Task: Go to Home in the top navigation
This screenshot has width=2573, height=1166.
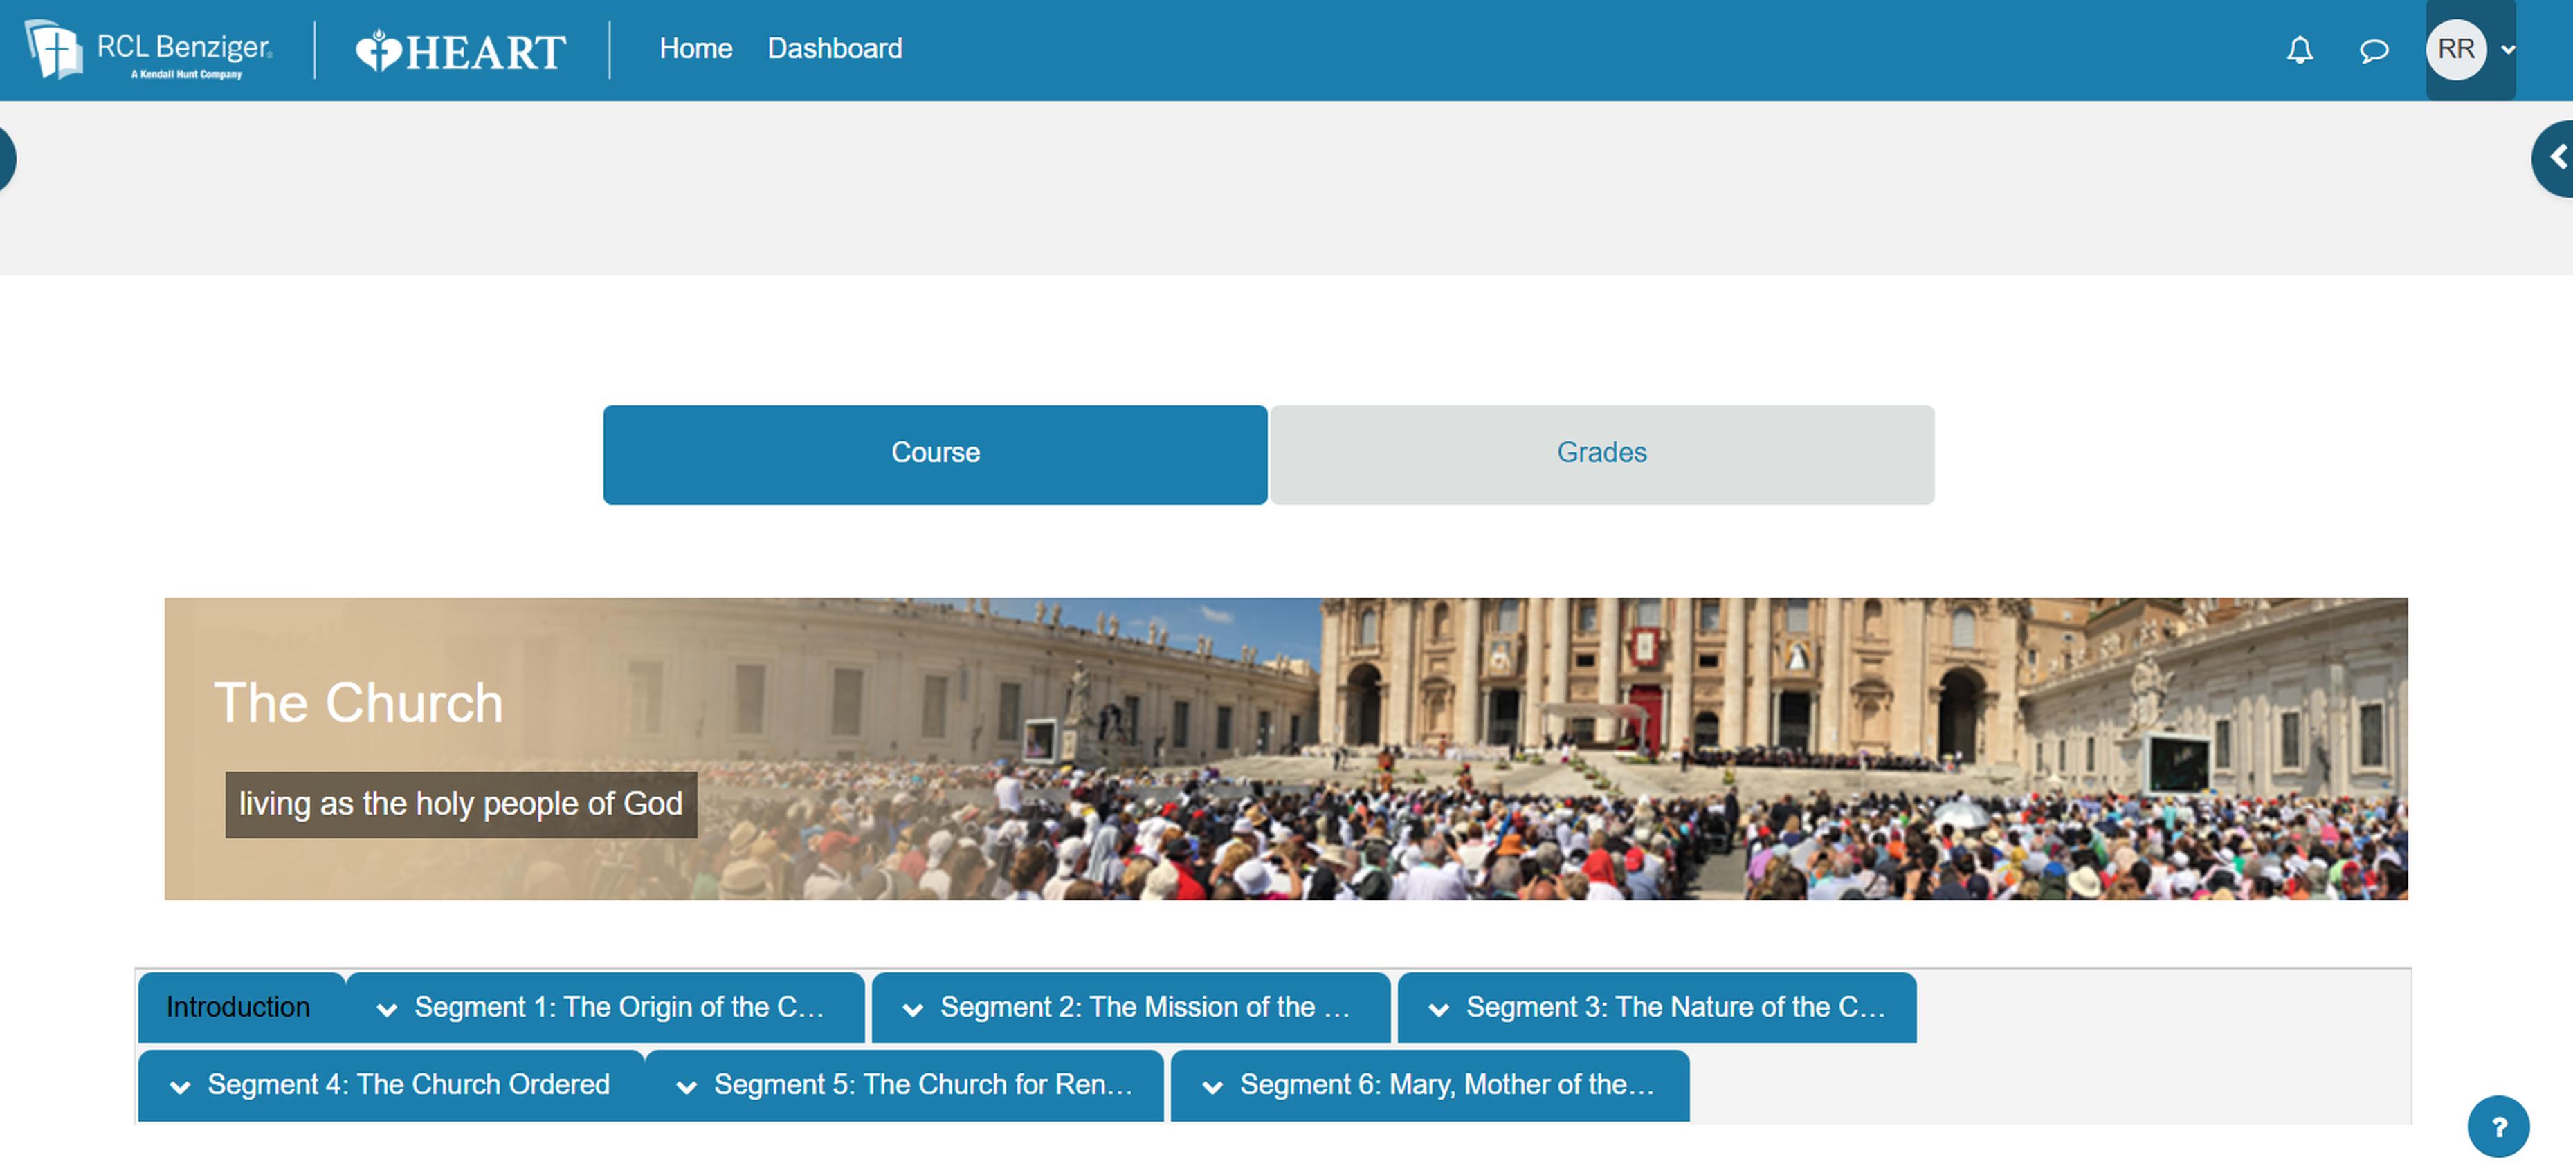Action: (x=695, y=48)
